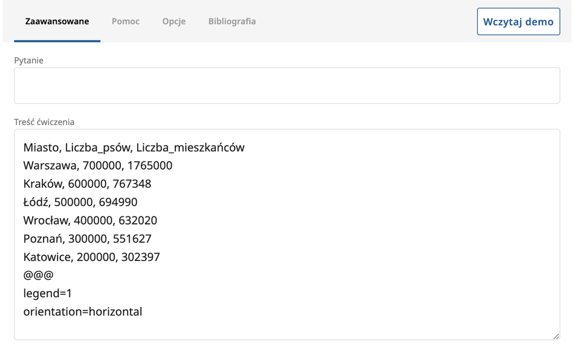580x348 pixels.
Task: Place cursor on the Warszawa data row
Action: (x=97, y=166)
